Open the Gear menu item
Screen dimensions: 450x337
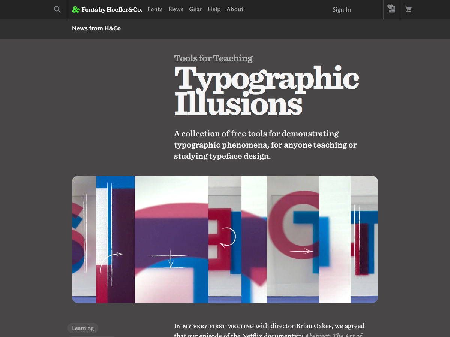(x=195, y=9)
